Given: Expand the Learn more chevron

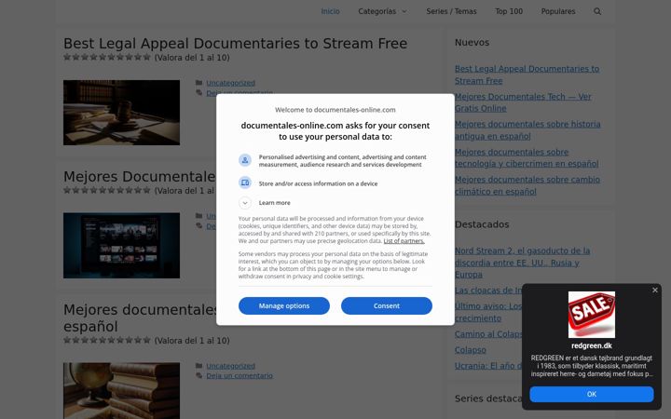Looking at the screenshot, I should pos(245,203).
